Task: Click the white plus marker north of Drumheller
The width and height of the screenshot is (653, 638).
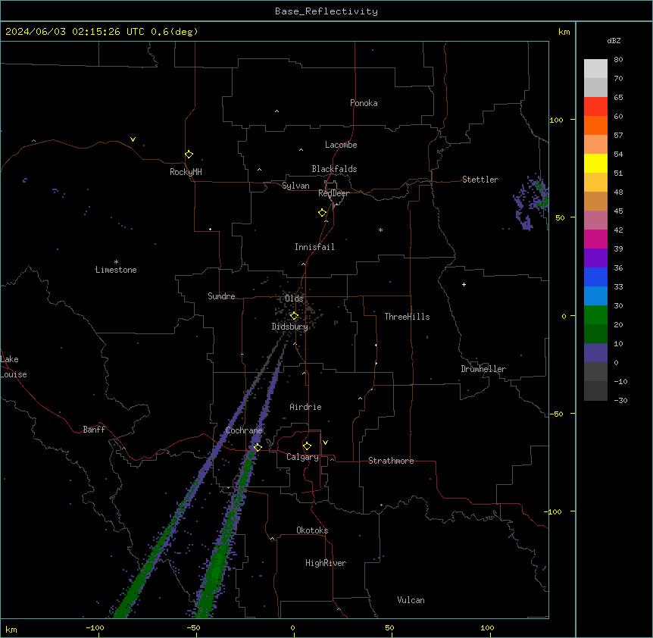Action: click(464, 284)
